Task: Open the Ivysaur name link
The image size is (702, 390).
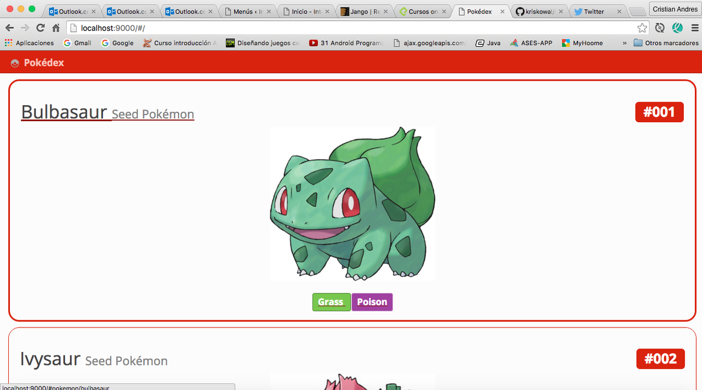Action: pyautogui.click(x=50, y=358)
